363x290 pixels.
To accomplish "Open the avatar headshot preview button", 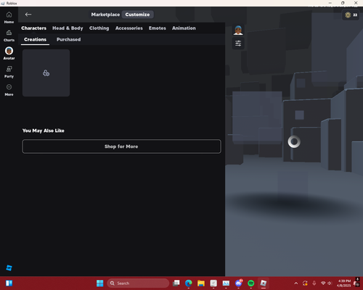I will tap(238, 30).
